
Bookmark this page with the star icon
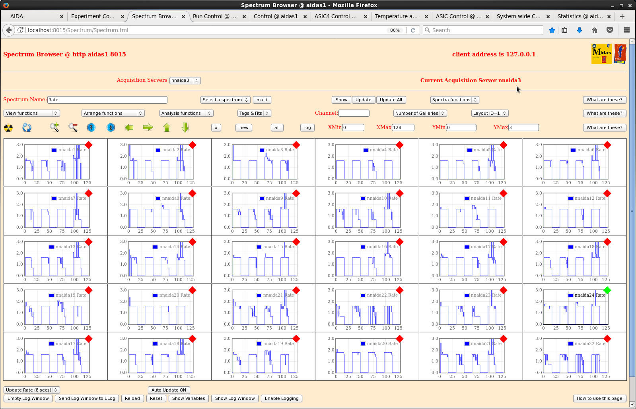(552, 30)
